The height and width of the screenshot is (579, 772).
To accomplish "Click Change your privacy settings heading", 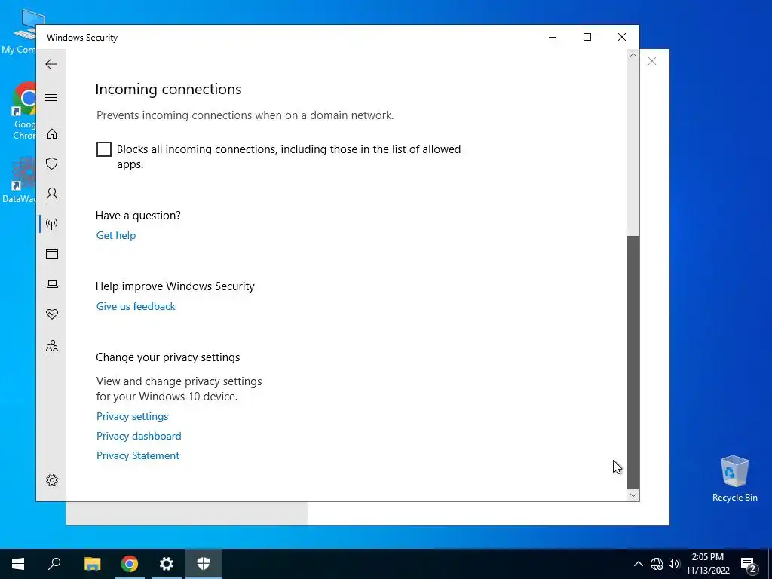I will click(168, 357).
